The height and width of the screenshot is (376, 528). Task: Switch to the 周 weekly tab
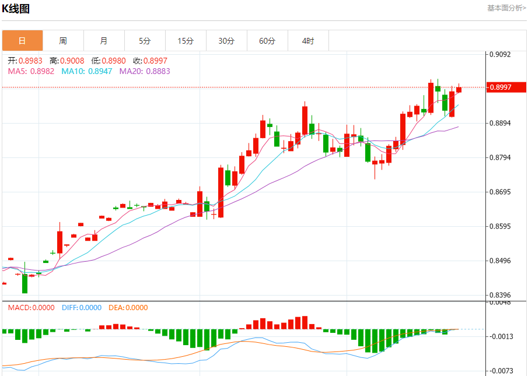[63, 41]
